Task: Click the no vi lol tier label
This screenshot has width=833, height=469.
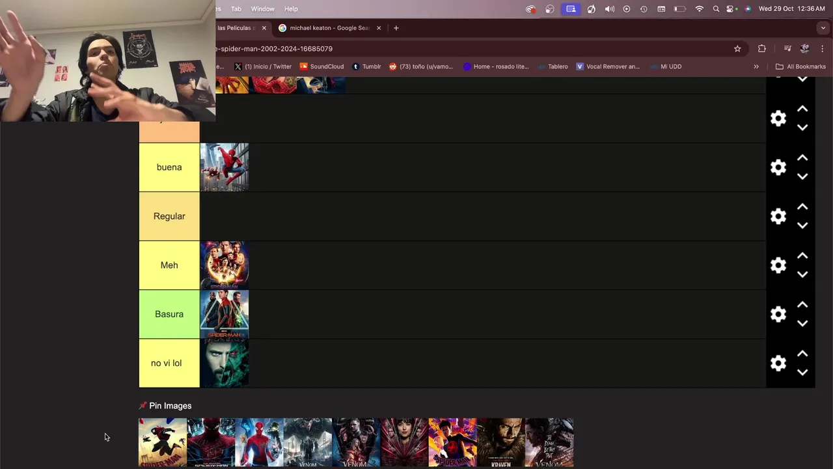Action: click(x=169, y=363)
